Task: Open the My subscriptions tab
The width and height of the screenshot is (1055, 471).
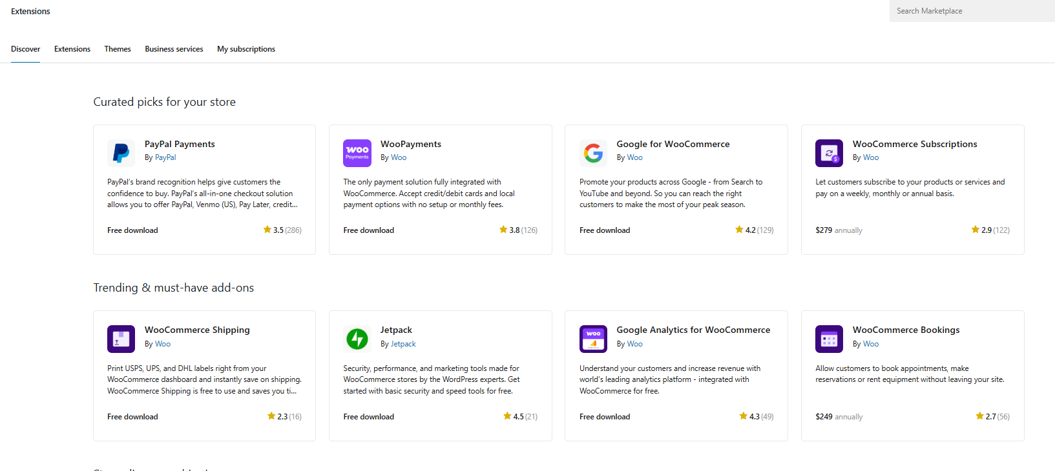Action: (246, 49)
